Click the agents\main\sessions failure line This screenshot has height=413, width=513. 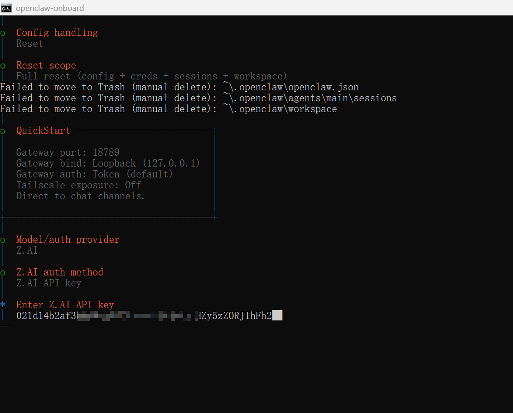point(198,98)
